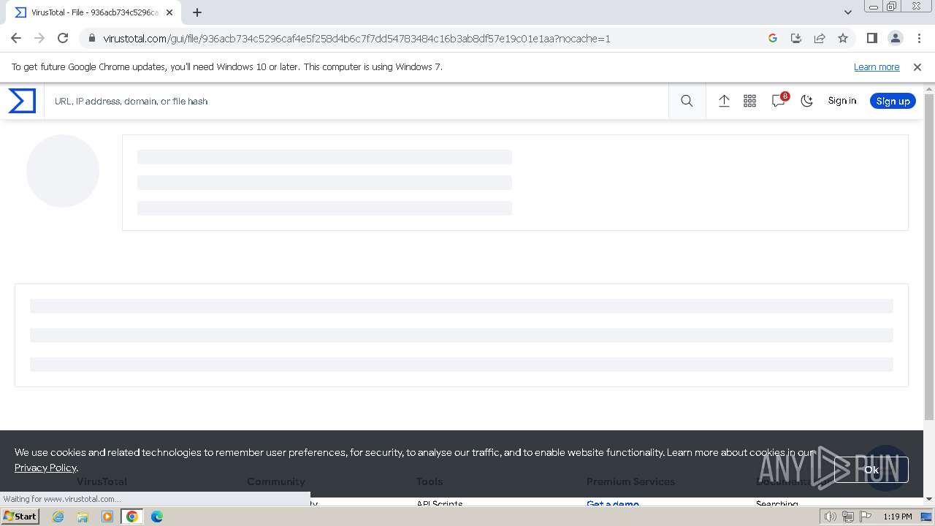Click the VirusTotal logo icon

(x=22, y=101)
